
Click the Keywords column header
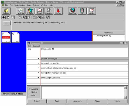[x=108, y=33]
